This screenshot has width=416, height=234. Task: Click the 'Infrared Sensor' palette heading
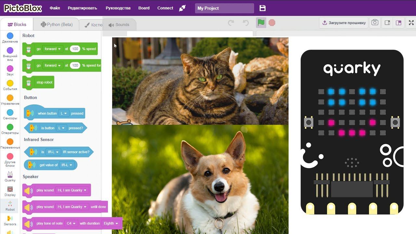click(x=39, y=140)
